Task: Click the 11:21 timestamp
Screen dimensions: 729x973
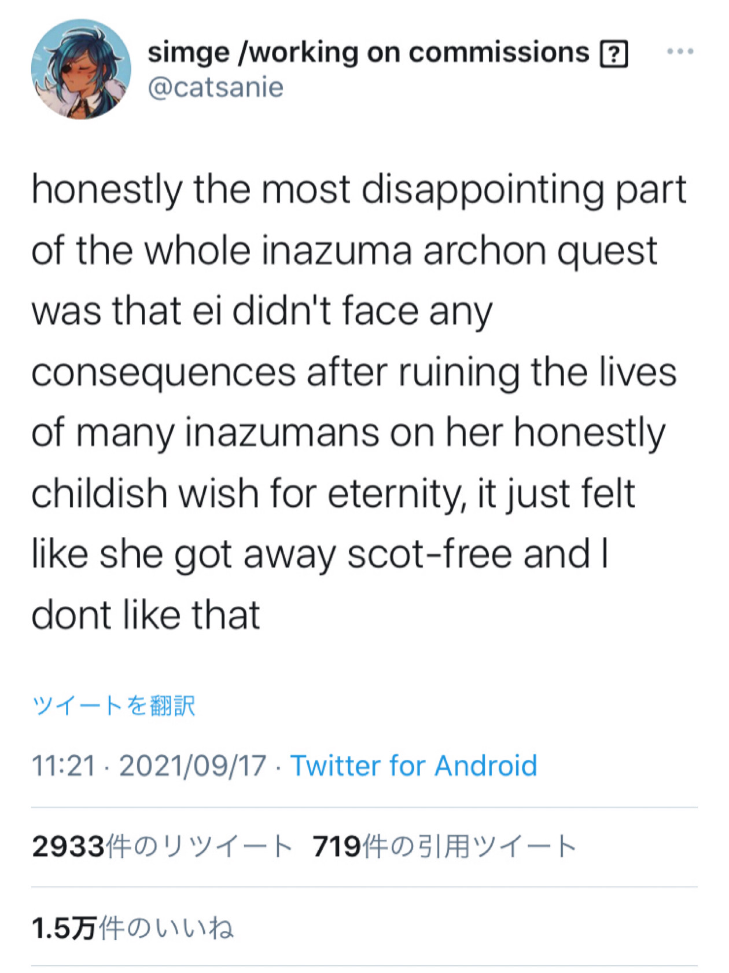Action: click(x=63, y=766)
